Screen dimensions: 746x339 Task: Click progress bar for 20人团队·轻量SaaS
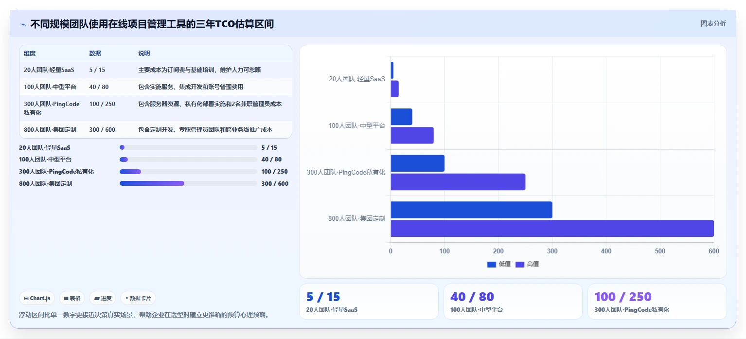(x=188, y=147)
